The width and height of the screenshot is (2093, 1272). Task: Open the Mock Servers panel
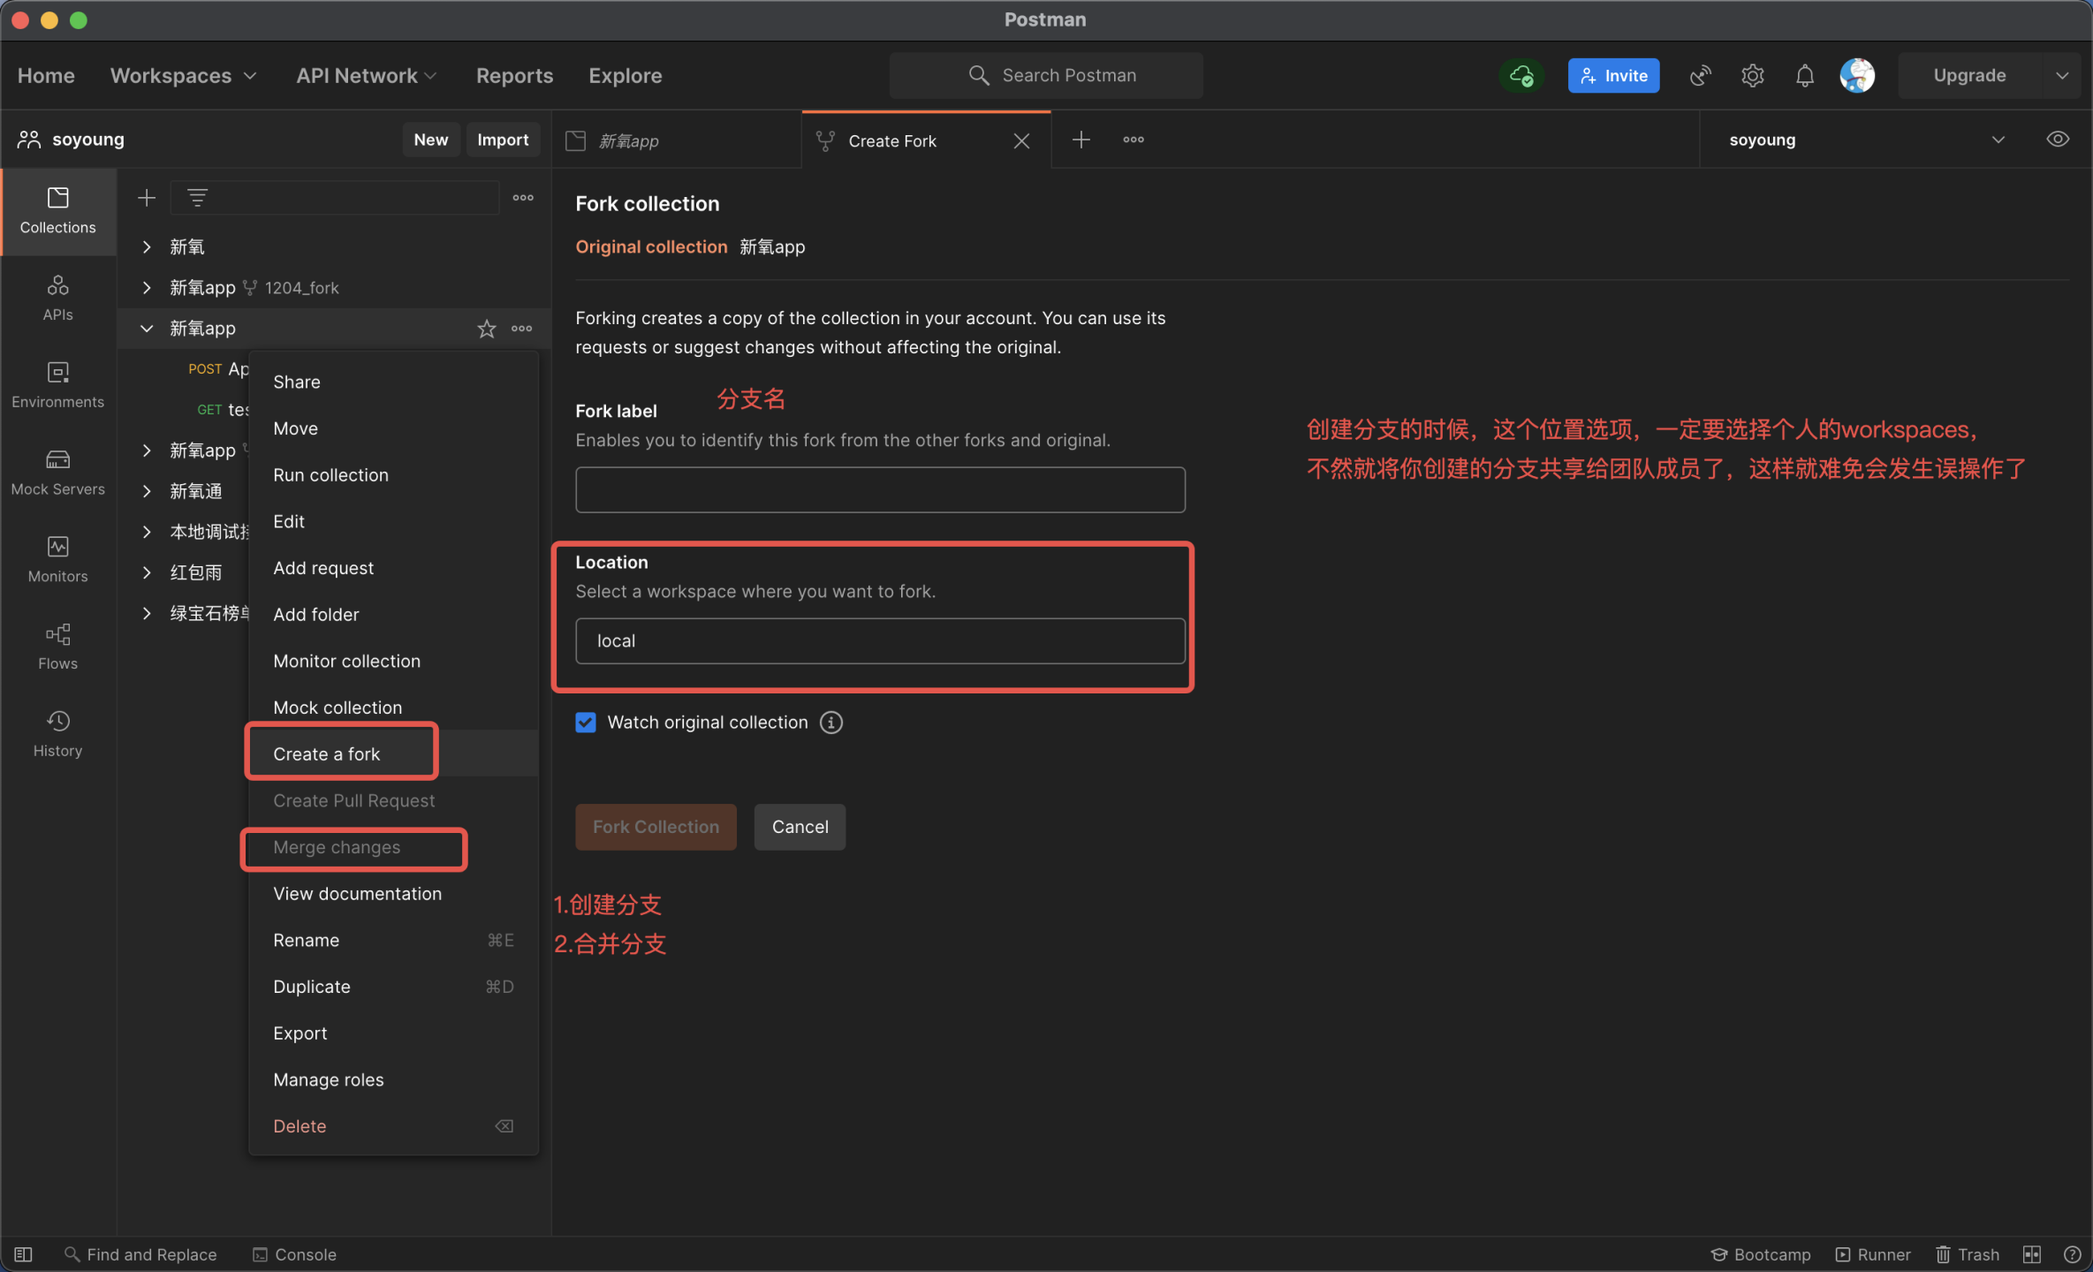click(x=57, y=473)
